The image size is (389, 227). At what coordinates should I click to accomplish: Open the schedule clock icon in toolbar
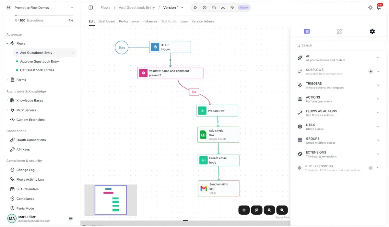205,7
